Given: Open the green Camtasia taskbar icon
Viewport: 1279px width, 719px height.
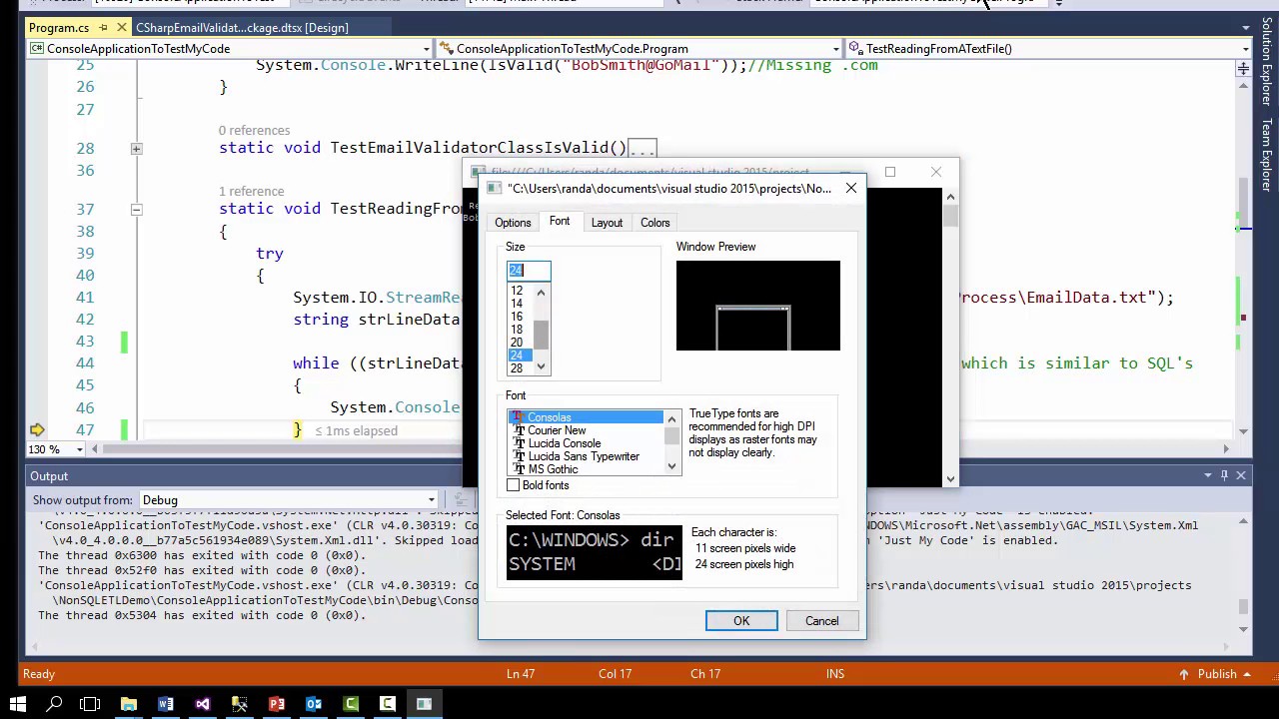Looking at the screenshot, I should [351, 704].
